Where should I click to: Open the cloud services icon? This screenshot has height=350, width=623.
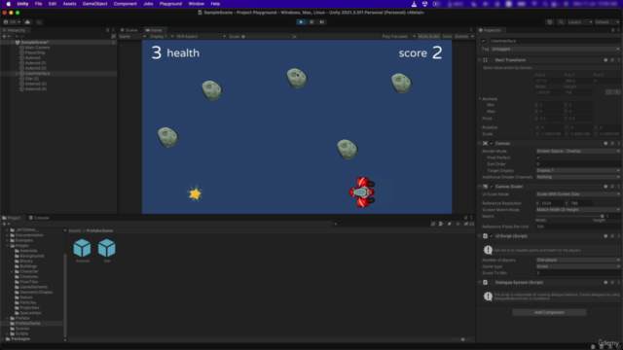[x=27, y=22]
